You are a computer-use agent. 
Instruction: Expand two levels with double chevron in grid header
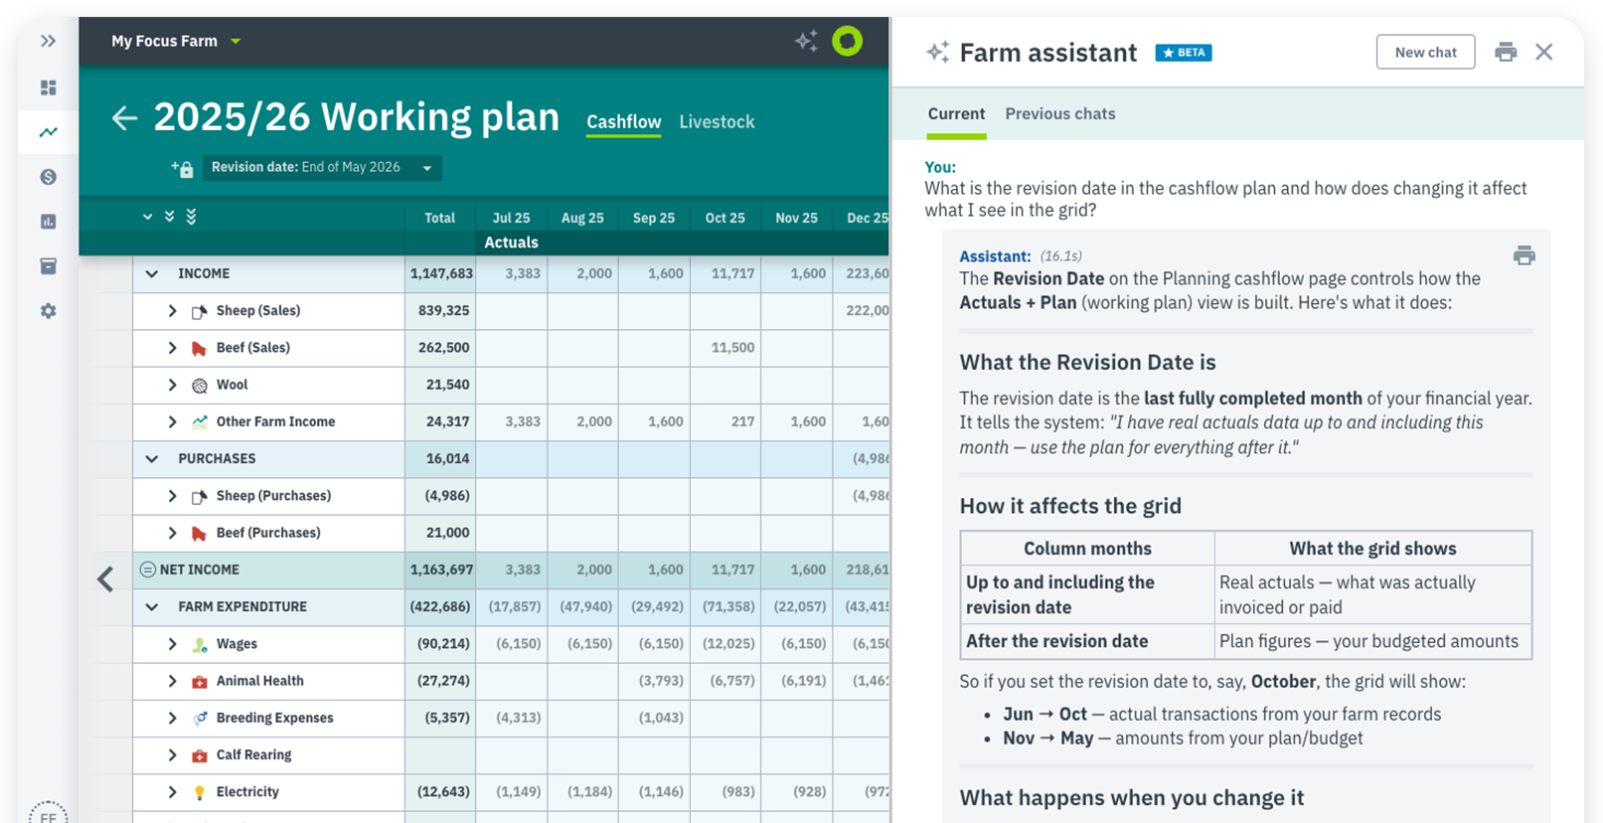(x=169, y=217)
